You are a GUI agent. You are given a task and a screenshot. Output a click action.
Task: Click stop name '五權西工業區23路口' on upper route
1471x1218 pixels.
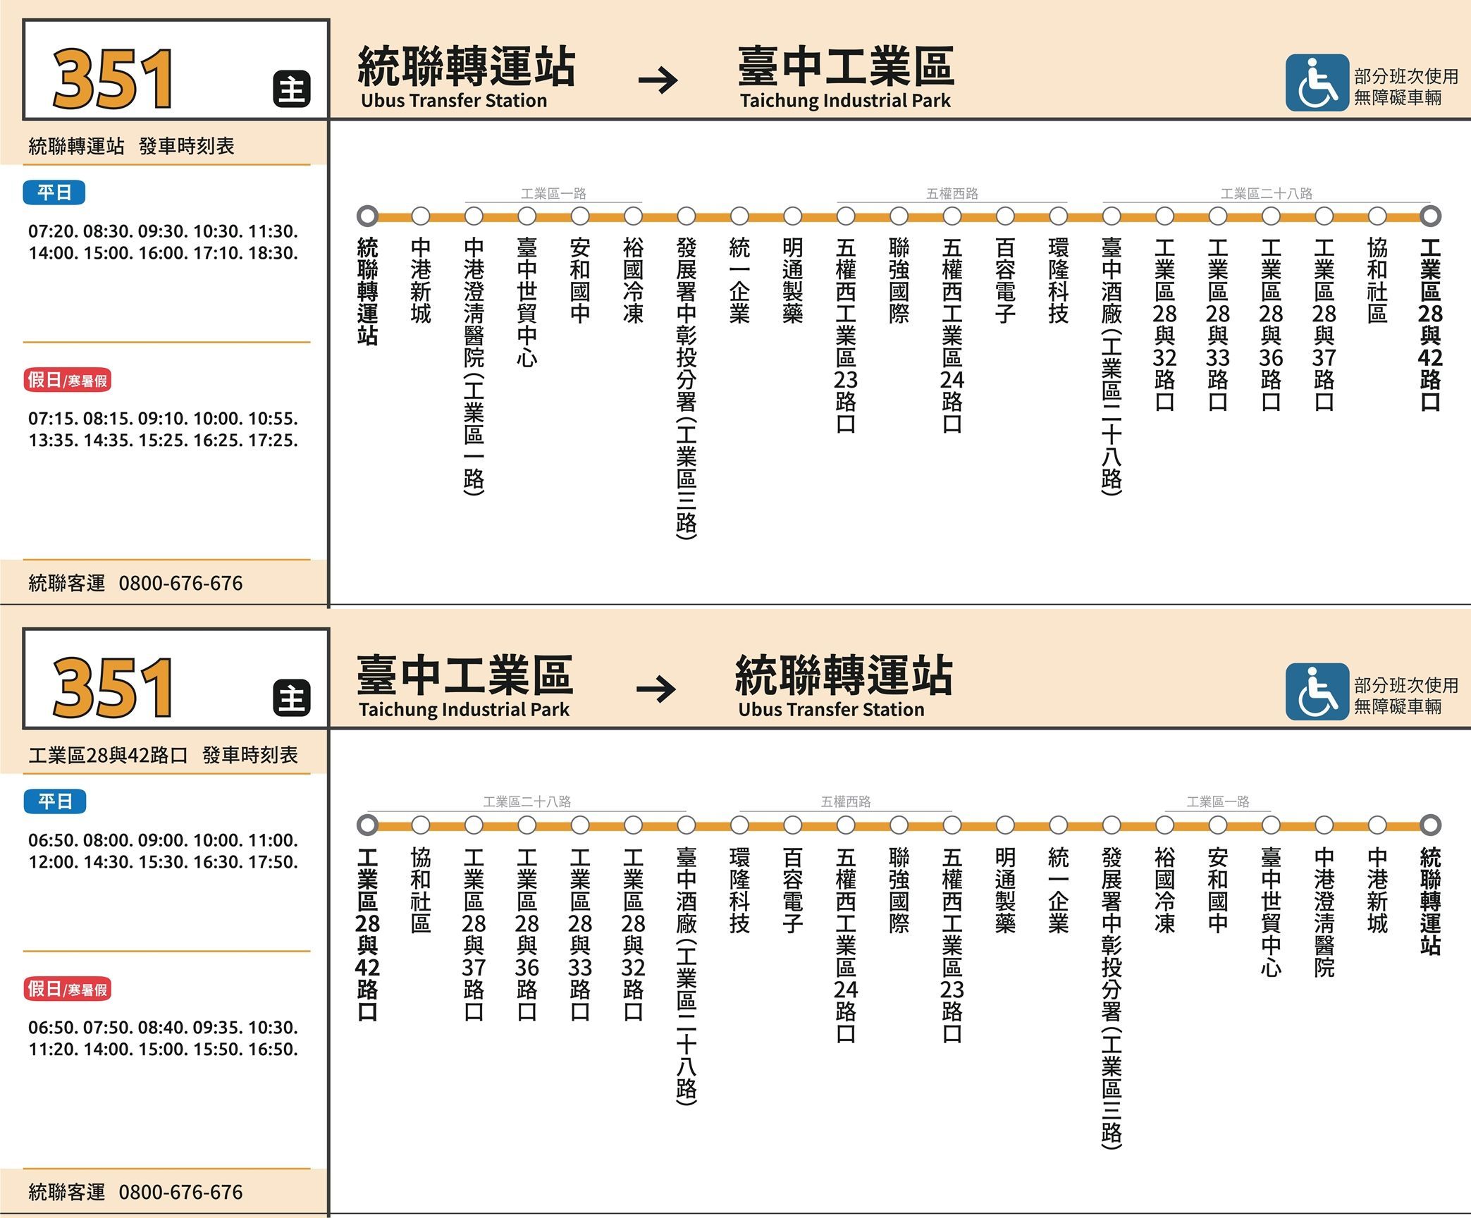click(x=846, y=336)
